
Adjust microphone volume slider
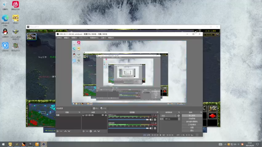(128, 120)
